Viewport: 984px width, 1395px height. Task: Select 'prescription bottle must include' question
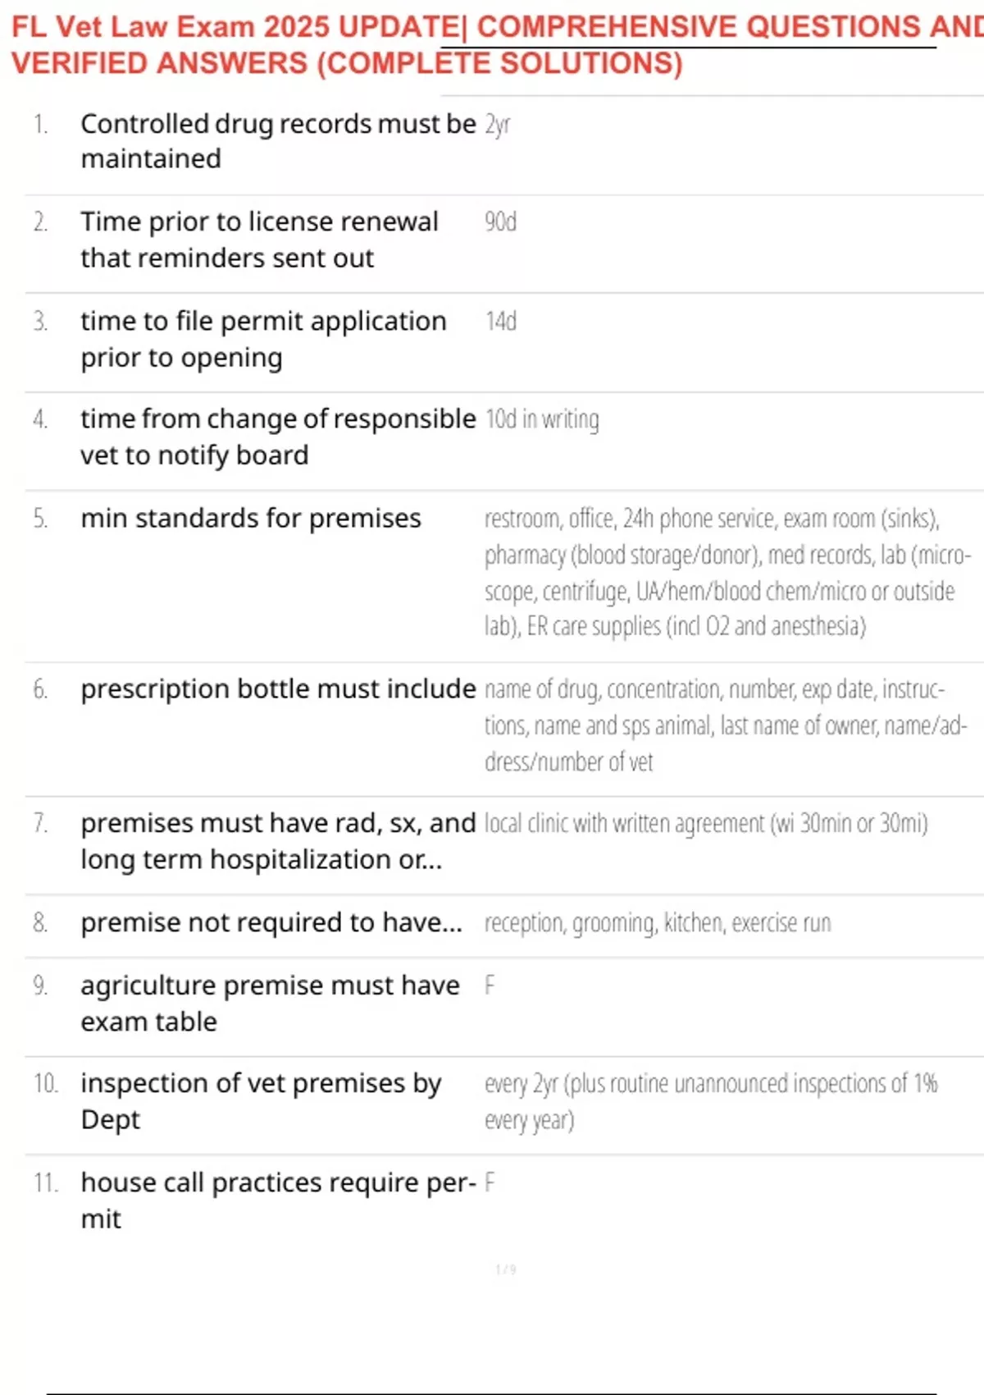[277, 689]
